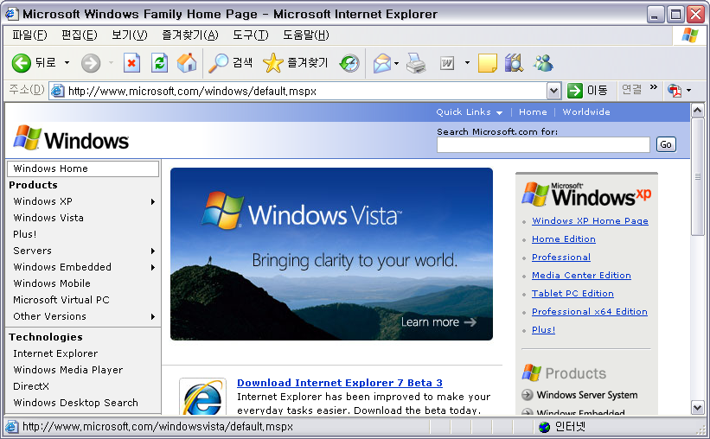Click the Mail envelope icon

(x=381, y=63)
